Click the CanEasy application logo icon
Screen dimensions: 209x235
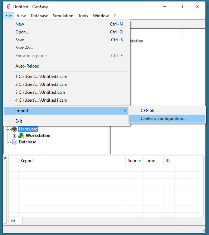click(x=8, y=6)
